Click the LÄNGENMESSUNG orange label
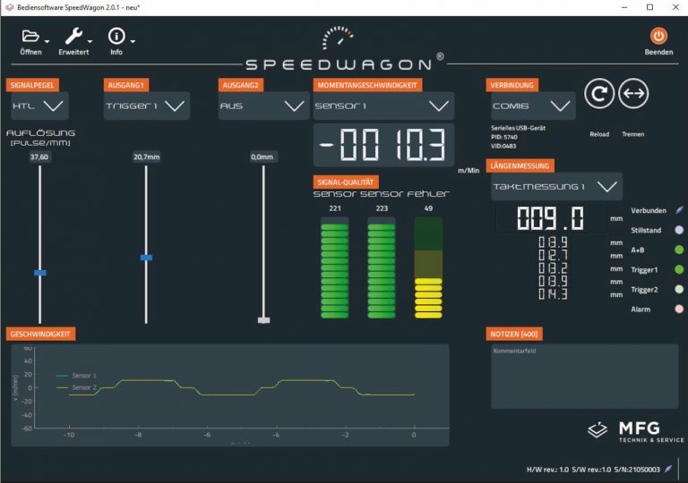Viewport: 688px width, 483px height. 520,165
